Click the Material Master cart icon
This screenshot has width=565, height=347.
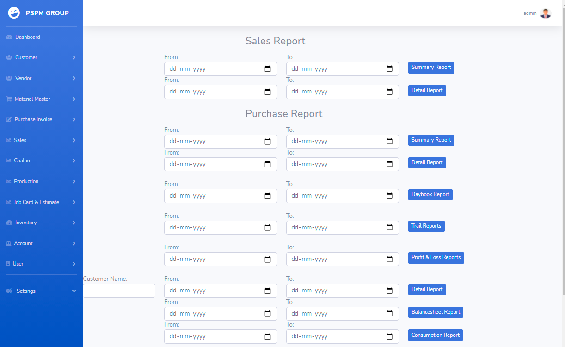(9, 99)
